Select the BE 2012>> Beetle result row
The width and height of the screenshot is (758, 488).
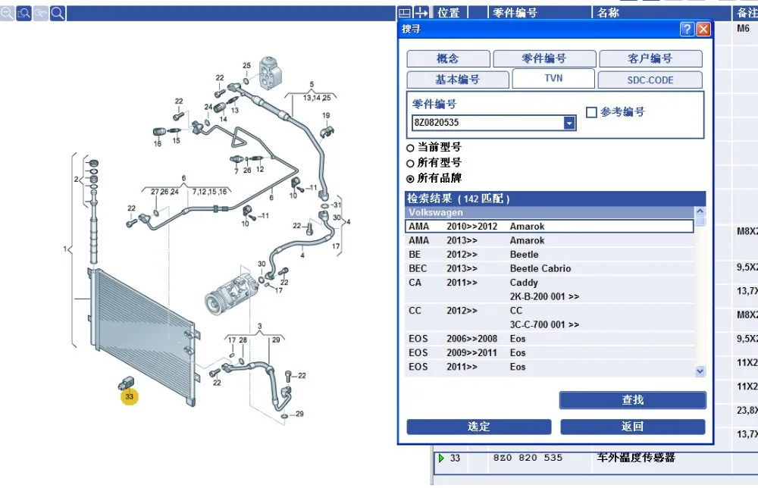tap(549, 254)
